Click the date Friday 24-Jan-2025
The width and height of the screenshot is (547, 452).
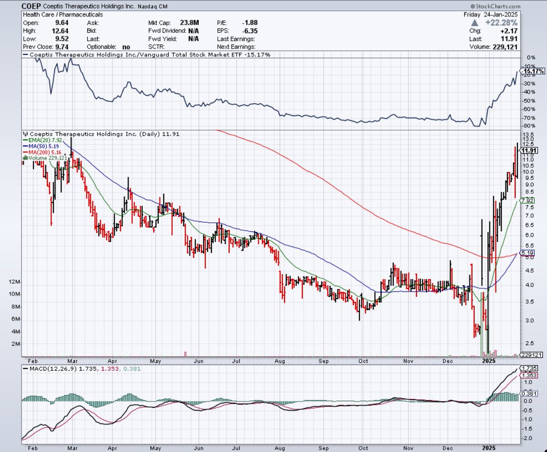click(491, 15)
